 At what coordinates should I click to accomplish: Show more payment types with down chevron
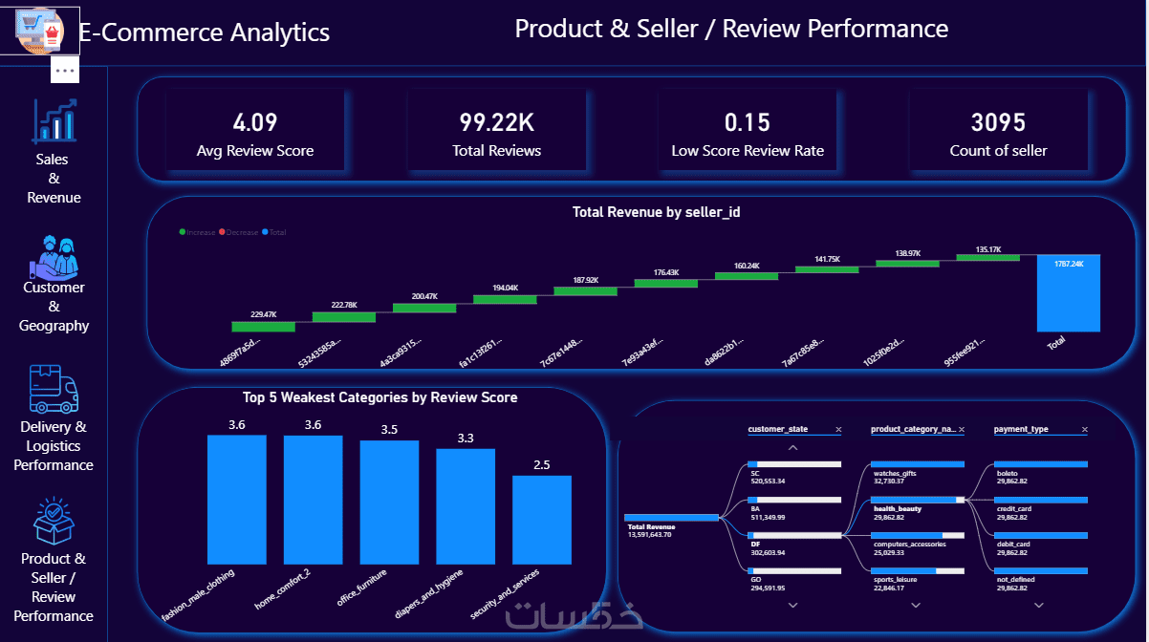(x=1038, y=606)
